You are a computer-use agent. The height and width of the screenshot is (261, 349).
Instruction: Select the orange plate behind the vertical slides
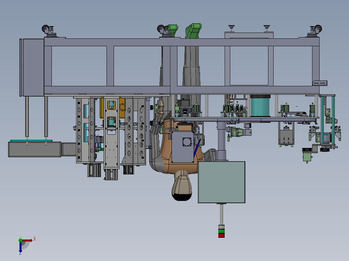(122, 108)
